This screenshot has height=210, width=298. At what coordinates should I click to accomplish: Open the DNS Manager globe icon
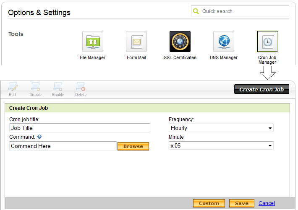(224, 41)
